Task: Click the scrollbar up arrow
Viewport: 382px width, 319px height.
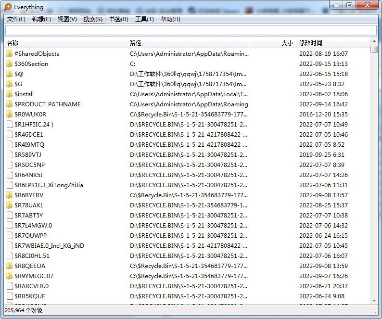Action: coord(374,41)
